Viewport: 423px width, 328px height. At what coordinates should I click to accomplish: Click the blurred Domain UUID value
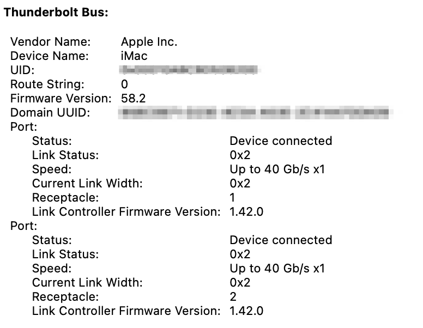click(256, 113)
